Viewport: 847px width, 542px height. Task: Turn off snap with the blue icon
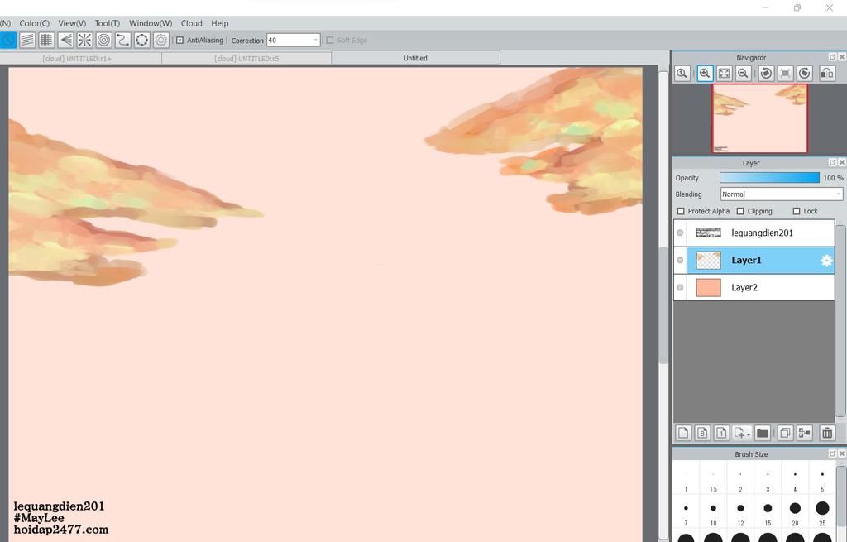[7, 40]
